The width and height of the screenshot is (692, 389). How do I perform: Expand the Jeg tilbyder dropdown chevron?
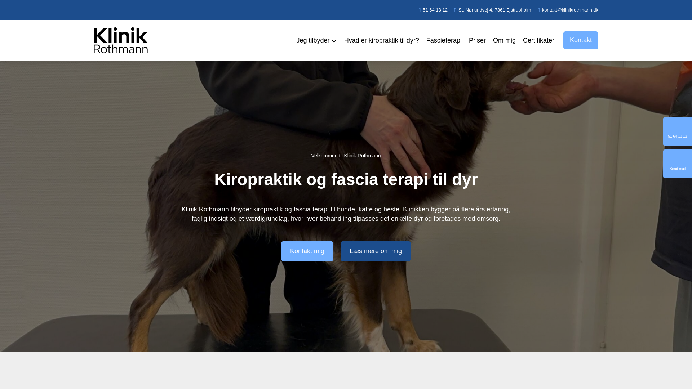334,41
